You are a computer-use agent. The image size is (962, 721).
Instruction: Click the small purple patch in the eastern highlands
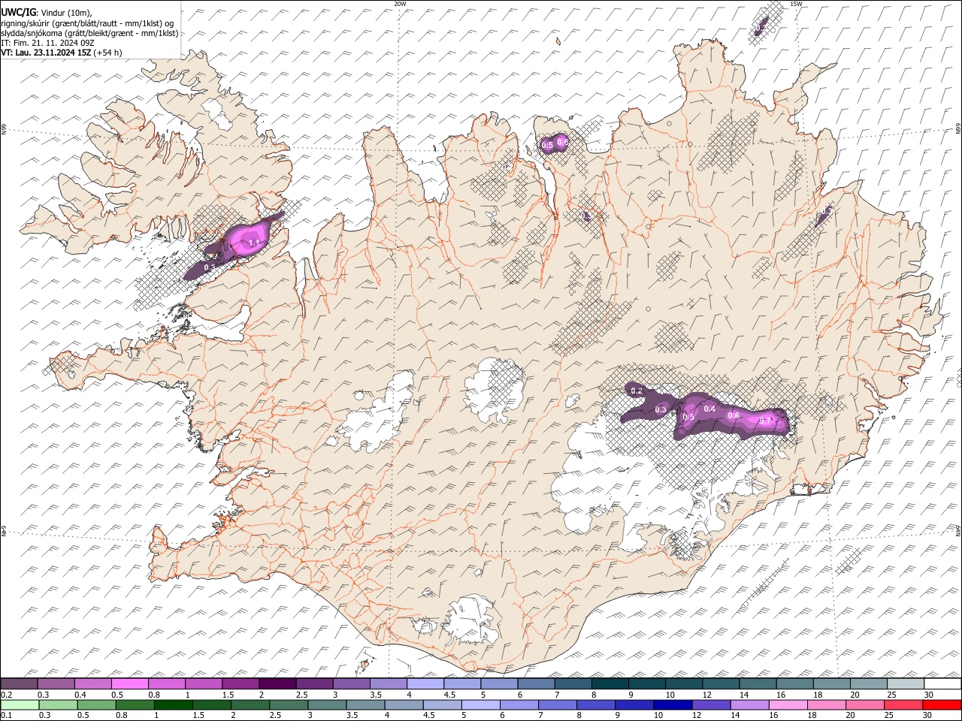(824, 216)
